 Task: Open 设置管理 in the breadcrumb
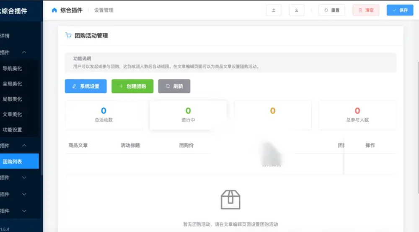click(x=103, y=10)
